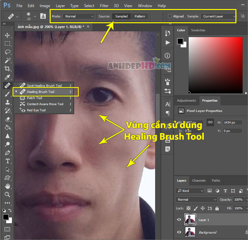Open the Info panel icon
Screen dimensions: 248x240
click(x=167, y=56)
